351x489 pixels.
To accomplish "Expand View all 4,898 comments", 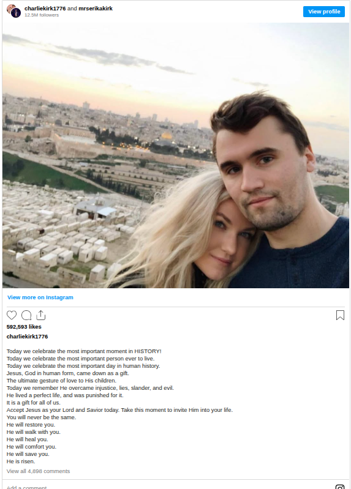I will [x=38, y=471].
